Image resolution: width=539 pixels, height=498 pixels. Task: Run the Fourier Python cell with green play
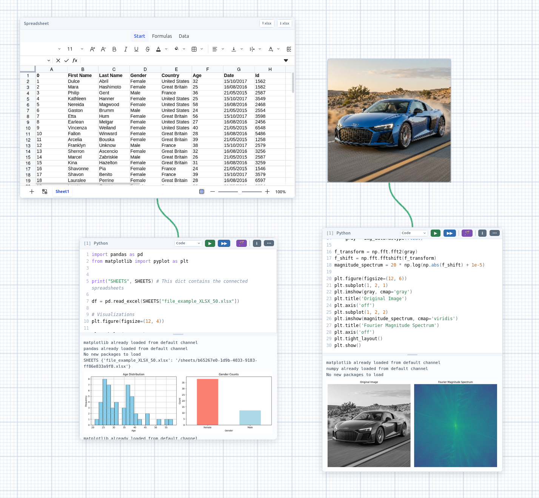click(436, 233)
